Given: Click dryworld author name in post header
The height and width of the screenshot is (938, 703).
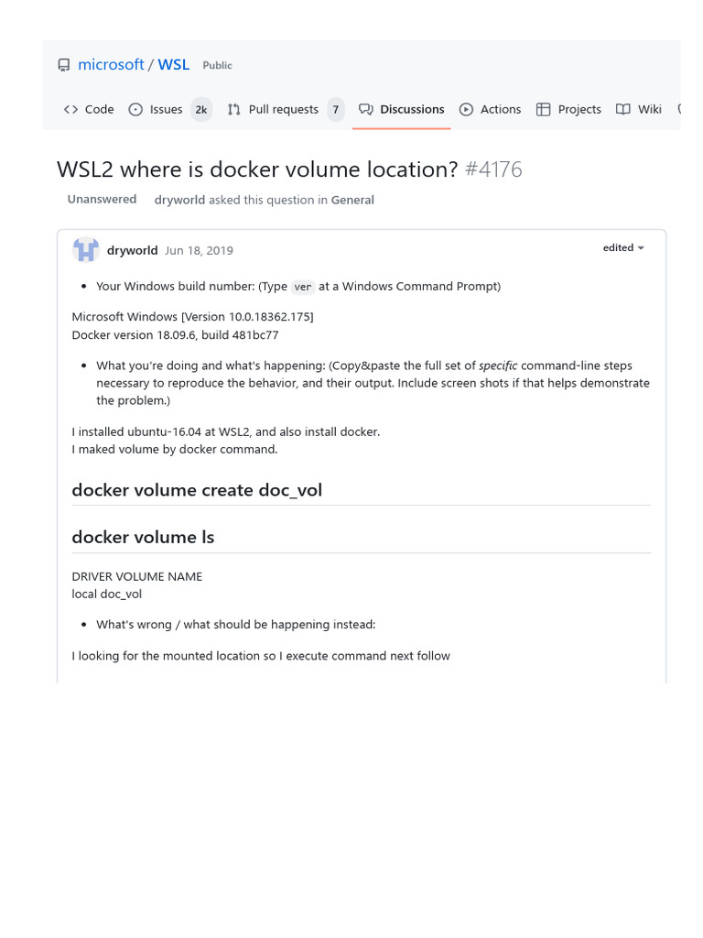Looking at the screenshot, I should coord(133,250).
